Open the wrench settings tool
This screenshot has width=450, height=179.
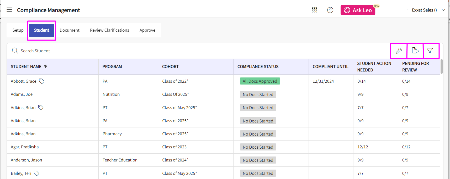[x=399, y=51]
